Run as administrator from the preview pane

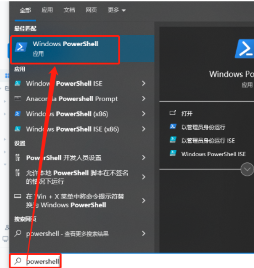tap(203, 127)
